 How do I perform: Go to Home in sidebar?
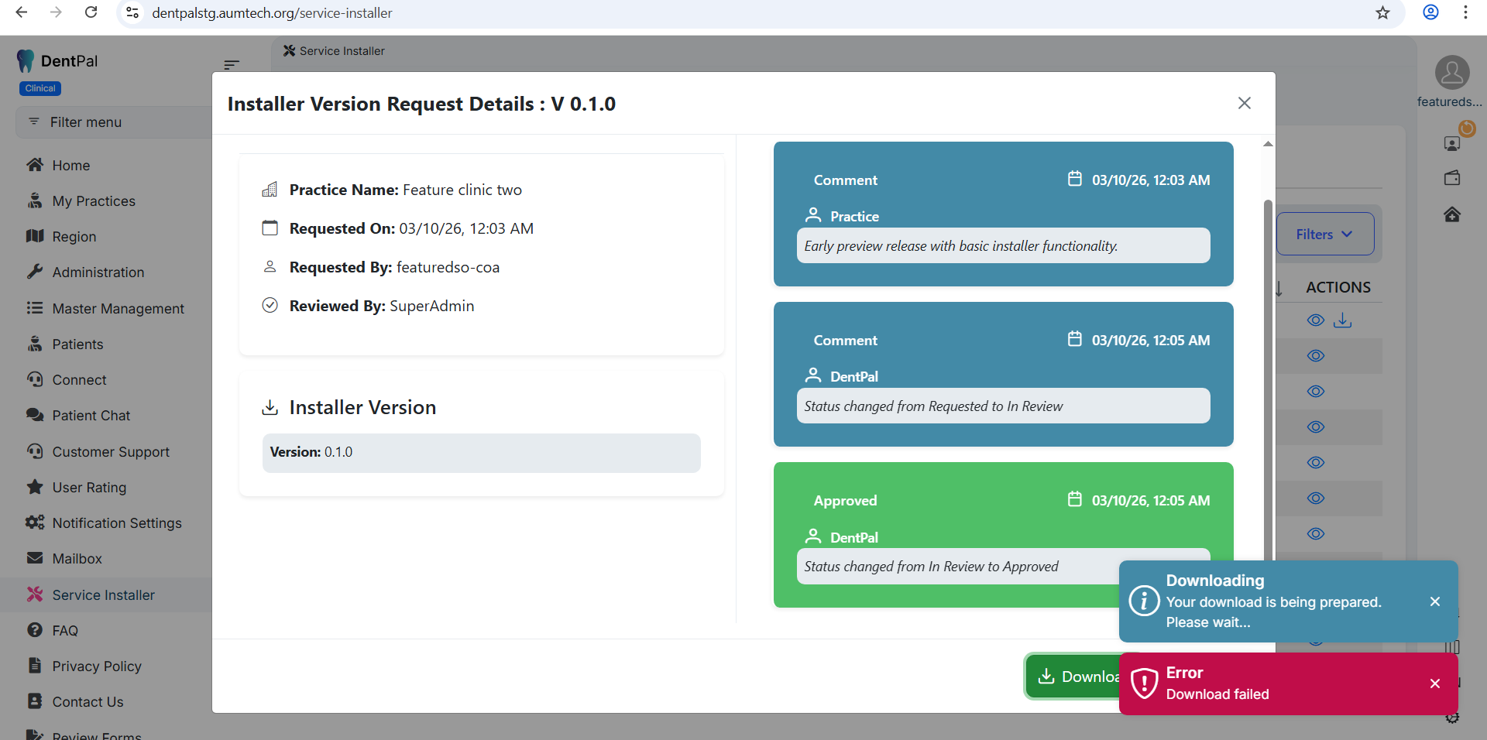pyautogui.click(x=70, y=166)
